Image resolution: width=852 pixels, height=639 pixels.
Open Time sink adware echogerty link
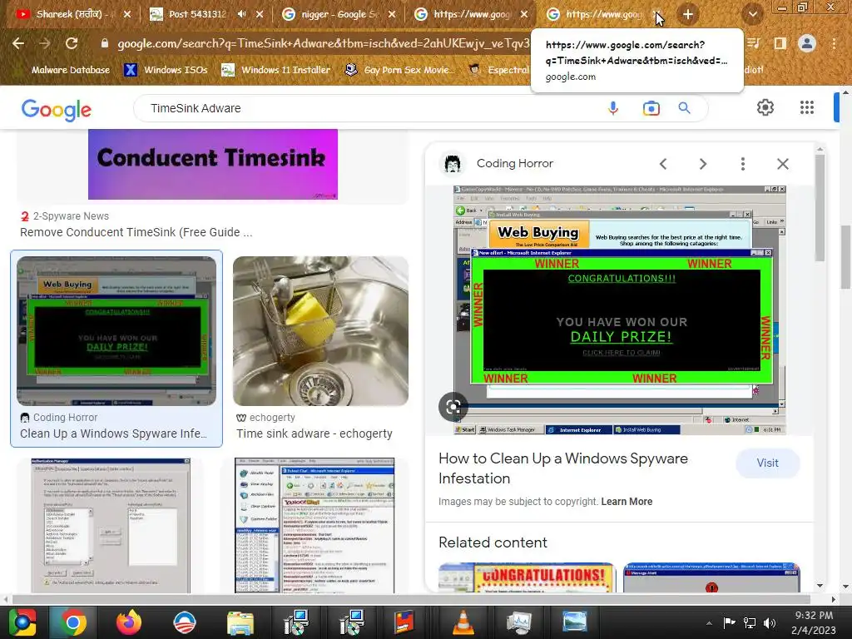pyautogui.click(x=314, y=433)
